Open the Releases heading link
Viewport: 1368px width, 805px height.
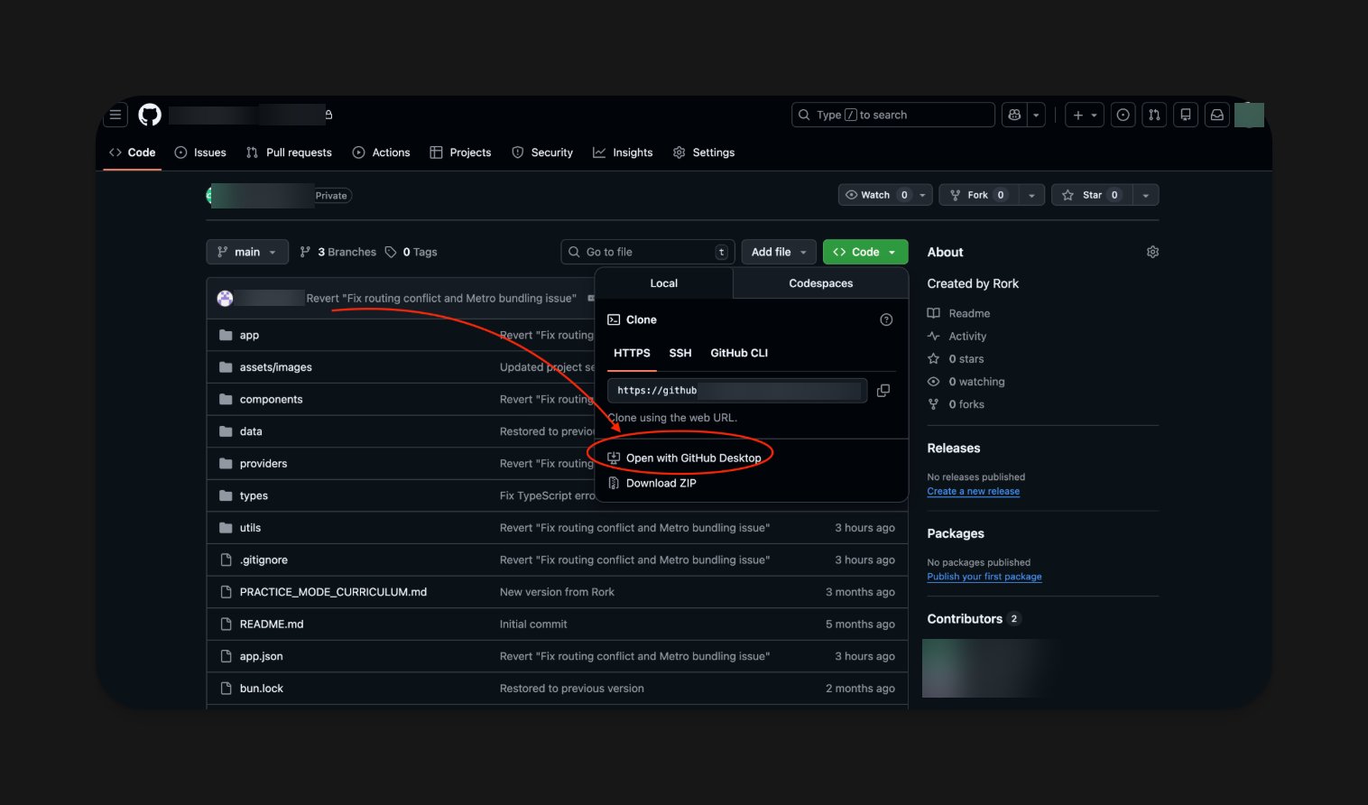(954, 448)
